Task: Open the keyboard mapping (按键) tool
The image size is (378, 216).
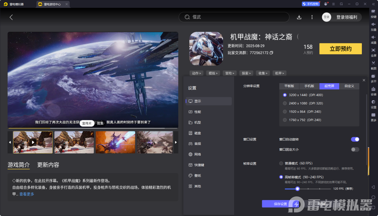Action: [373, 11]
